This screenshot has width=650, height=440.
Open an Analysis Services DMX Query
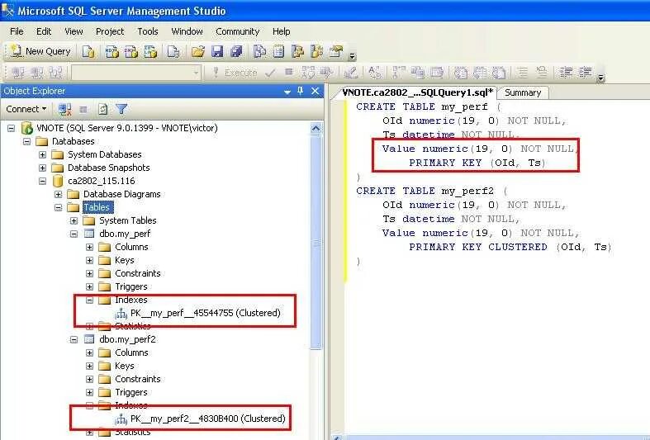pyautogui.click(x=131, y=51)
